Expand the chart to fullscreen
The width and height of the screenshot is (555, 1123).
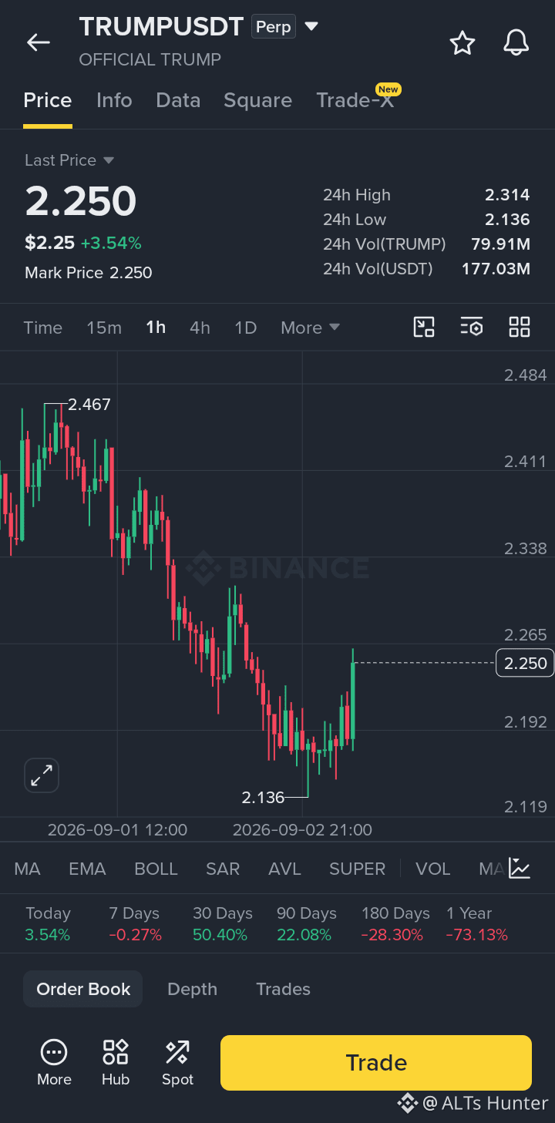pos(42,775)
